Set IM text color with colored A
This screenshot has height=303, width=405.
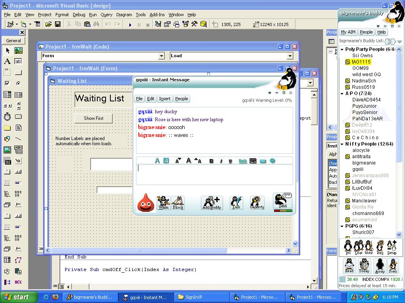157,161
